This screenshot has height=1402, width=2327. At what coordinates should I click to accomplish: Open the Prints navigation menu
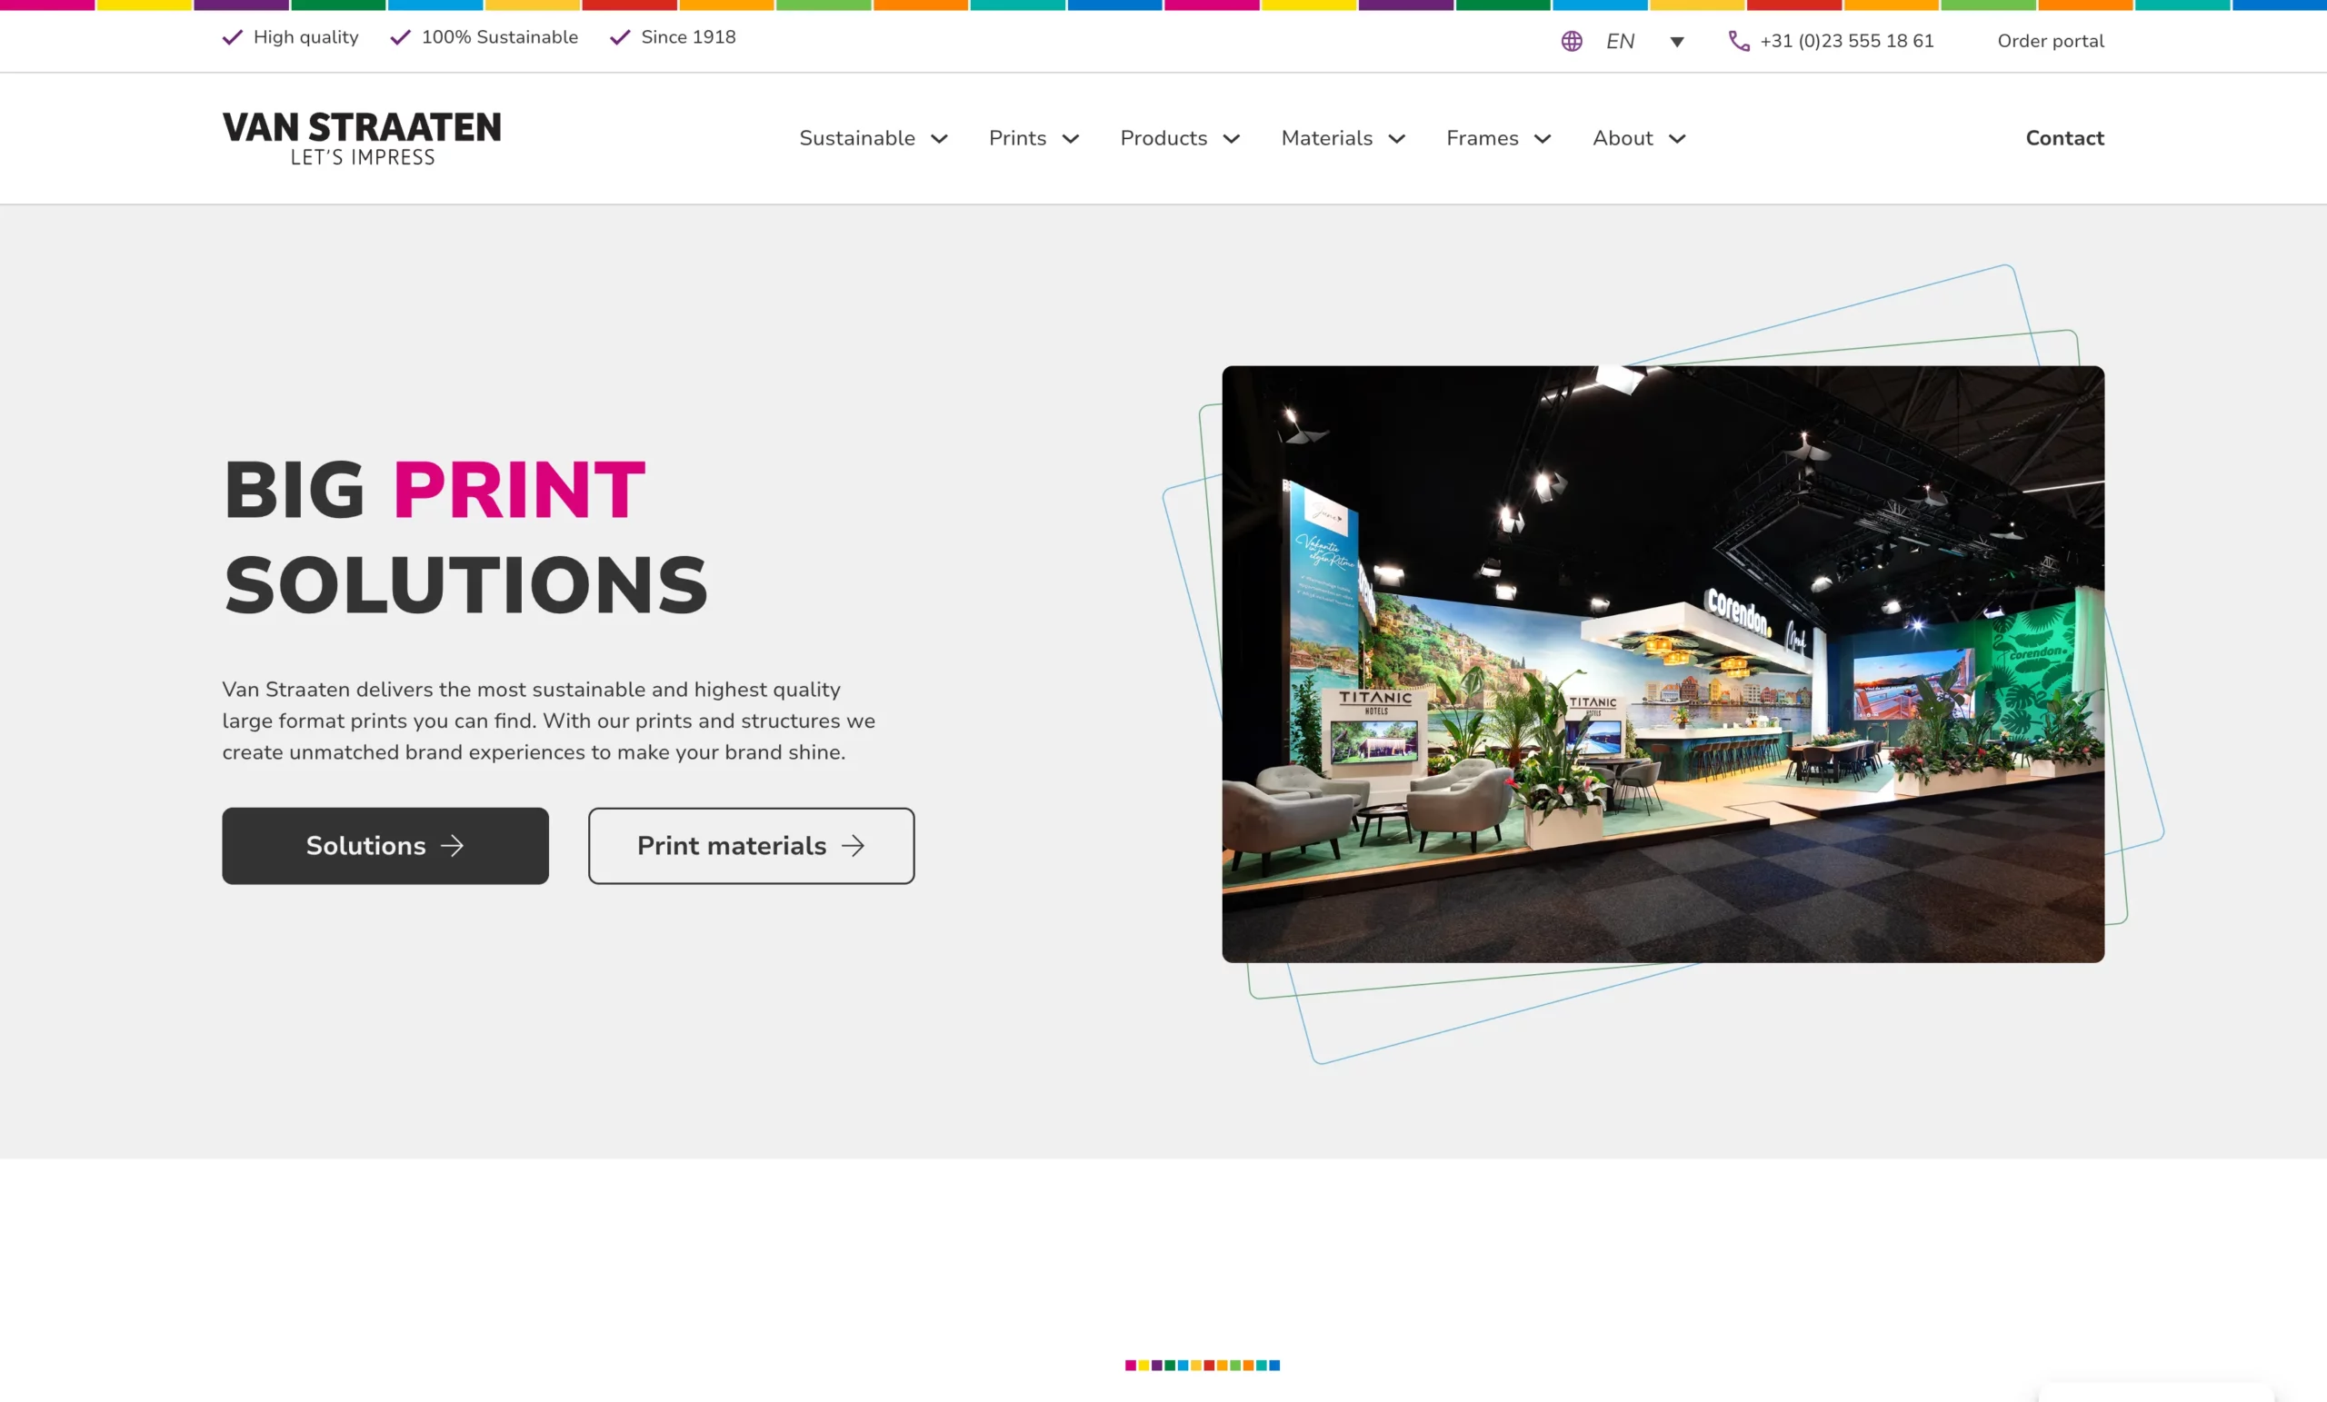[1017, 139]
